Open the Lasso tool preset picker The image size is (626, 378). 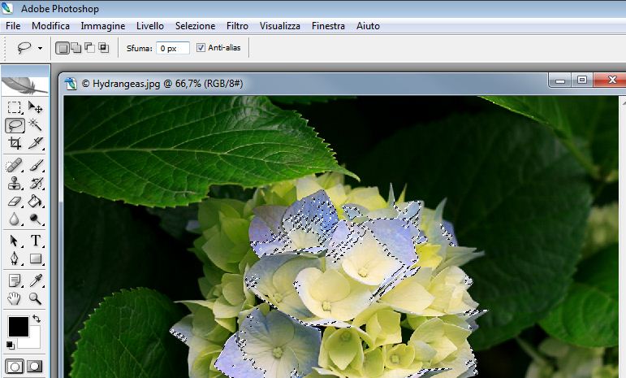(40, 48)
